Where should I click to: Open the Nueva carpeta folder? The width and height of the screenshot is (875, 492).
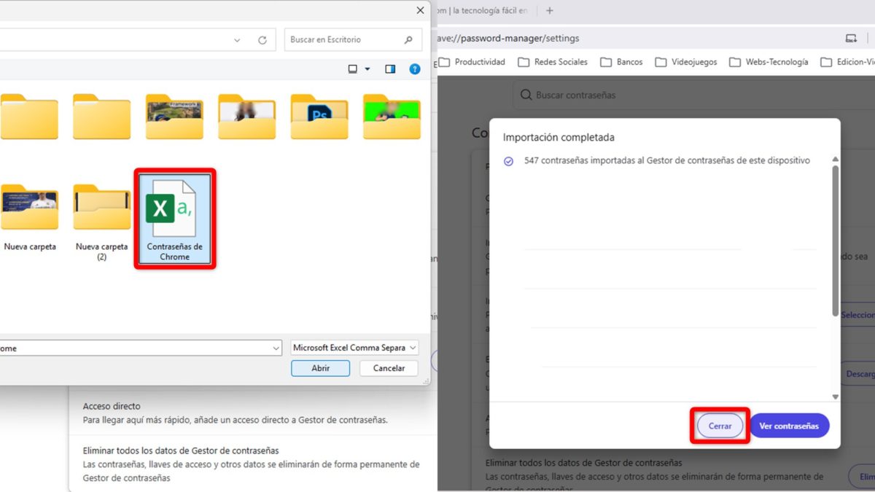click(30, 217)
